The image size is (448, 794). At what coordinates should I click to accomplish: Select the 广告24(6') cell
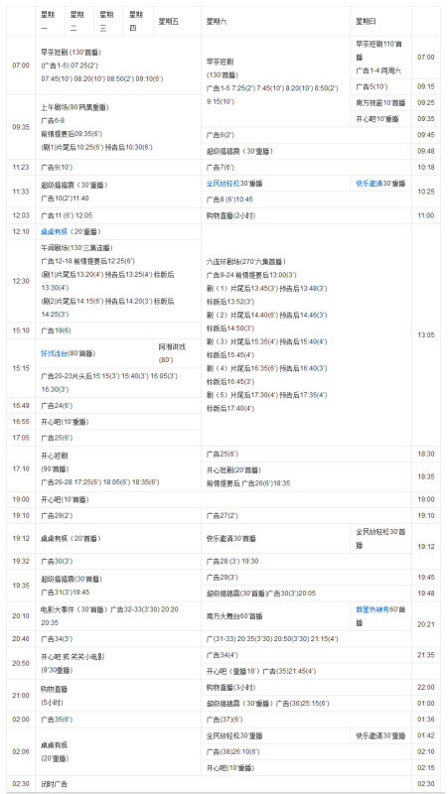(x=118, y=406)
